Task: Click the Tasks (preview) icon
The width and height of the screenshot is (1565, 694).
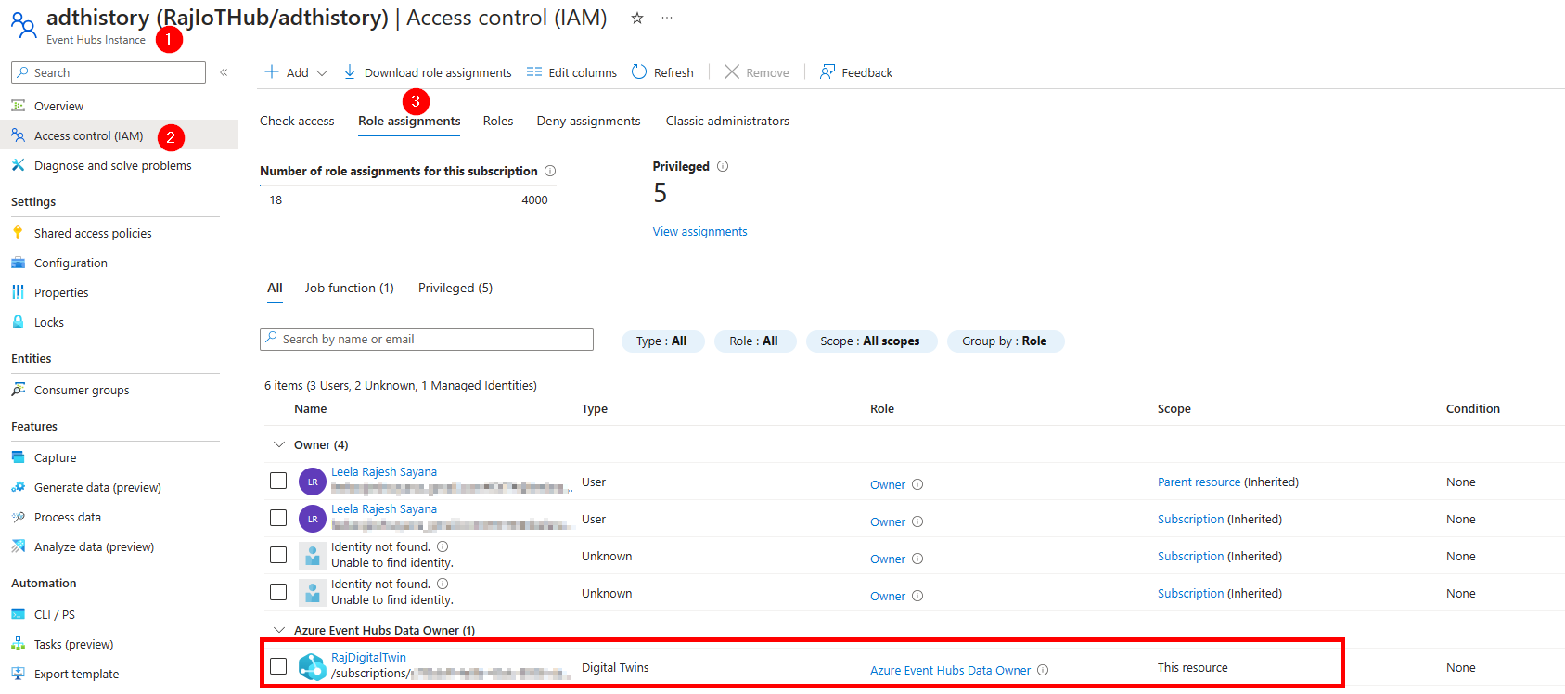Action: pyautogui.click(x=18, y=644)
